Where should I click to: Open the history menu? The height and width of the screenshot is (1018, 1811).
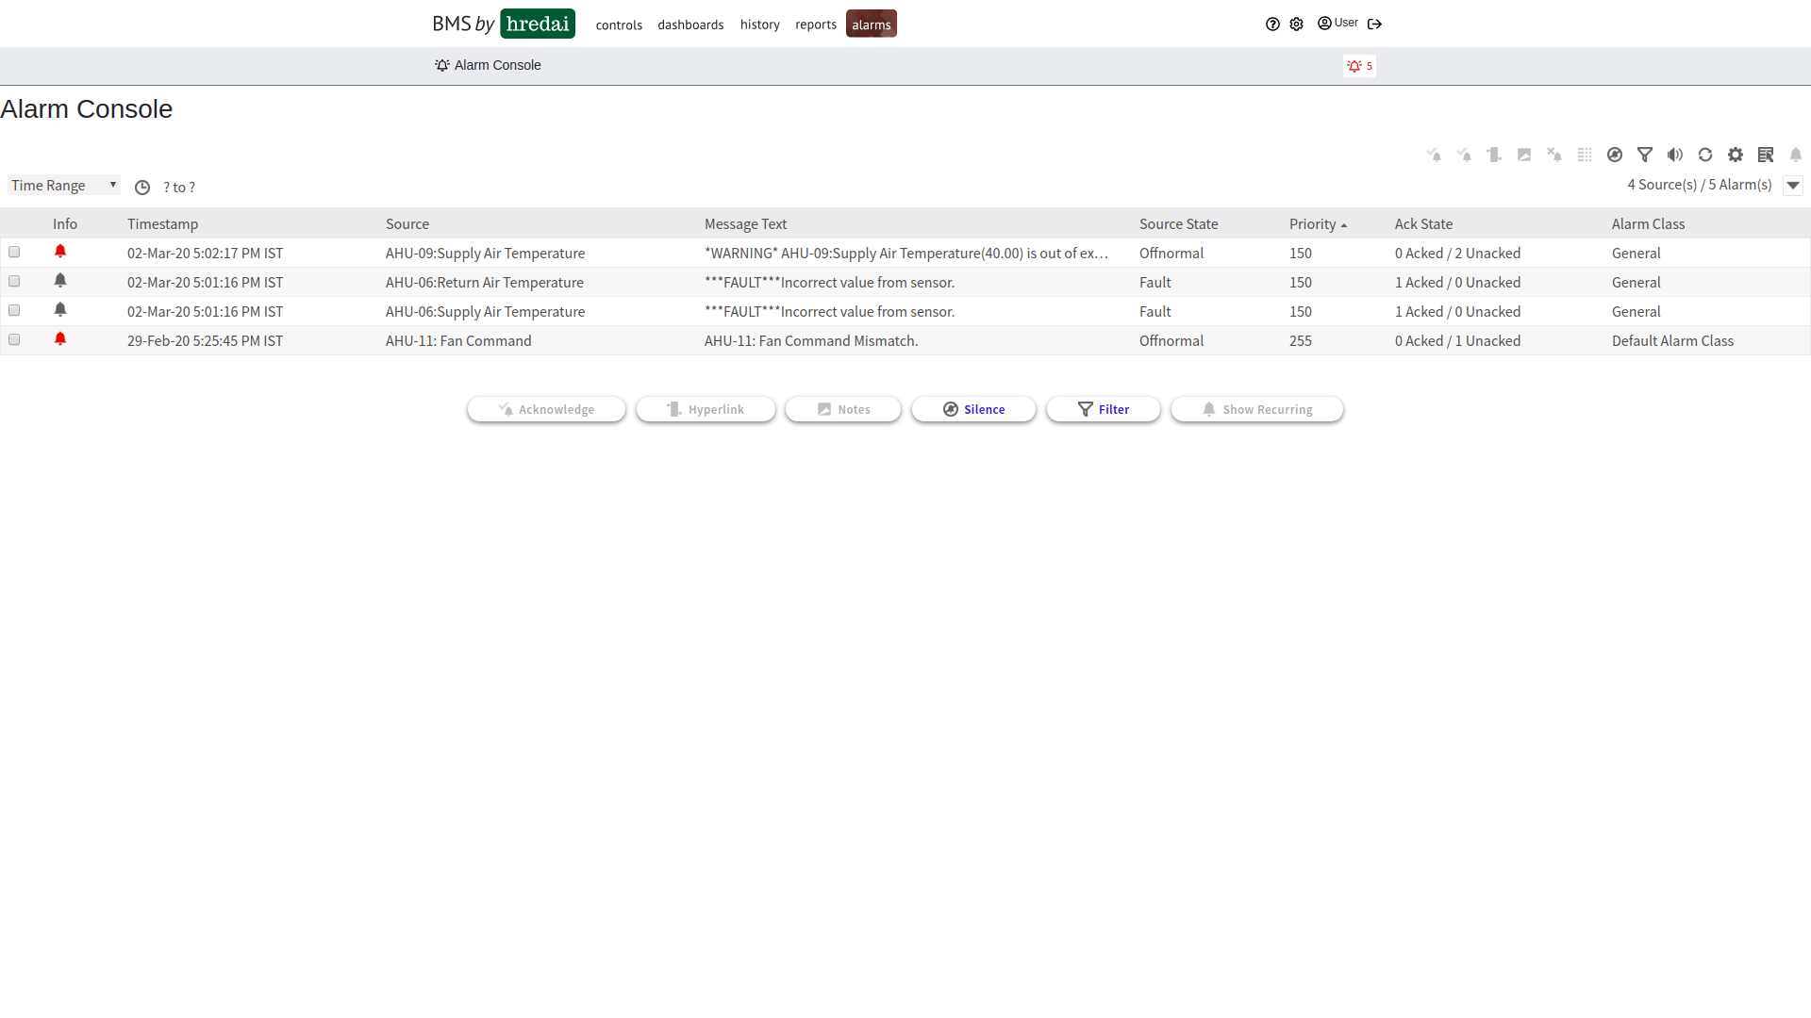click(759, 25)
